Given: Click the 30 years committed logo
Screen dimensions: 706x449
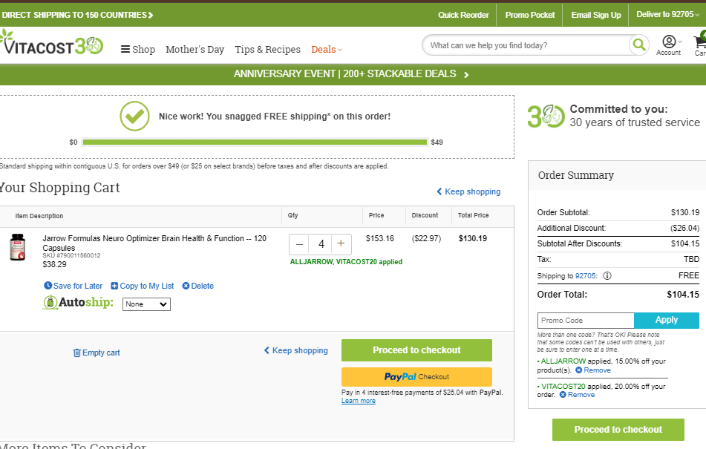Looking at the screenshot, I should coord(546,116).
